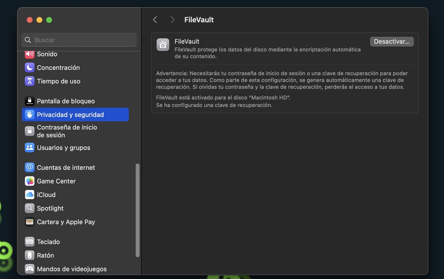Image resolution: width=444 pixels, height=279 pixels.
Task: Open Concentración settings label
Action: pos(59,67)
